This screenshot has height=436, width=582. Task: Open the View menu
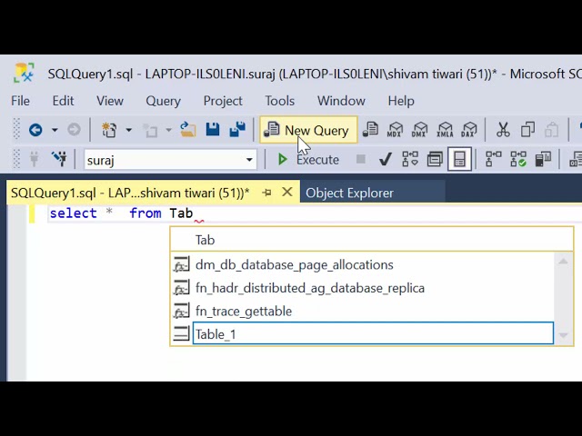pos(110,101)
